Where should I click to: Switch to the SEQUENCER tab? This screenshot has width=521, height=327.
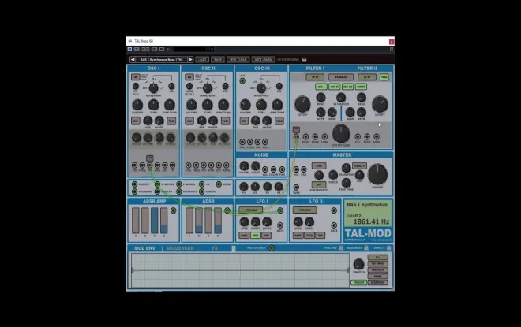pos(180,248)
